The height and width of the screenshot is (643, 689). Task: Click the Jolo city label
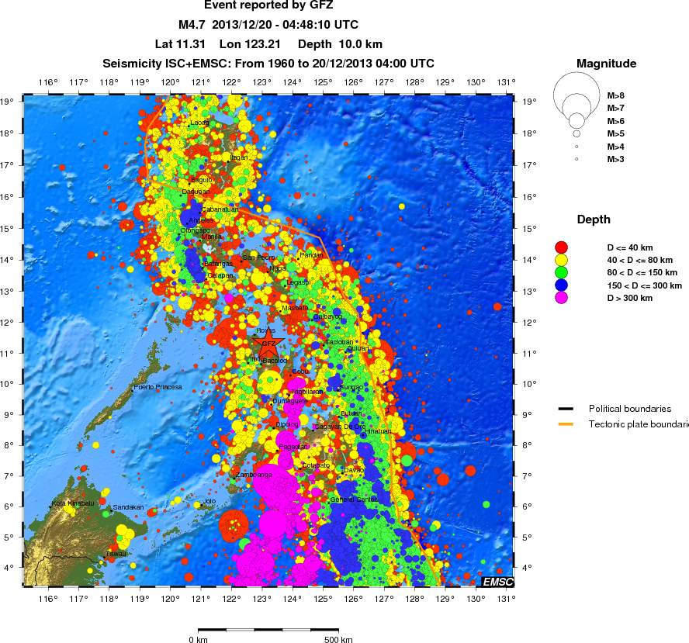pyautogui.click(x=209, y=501)
